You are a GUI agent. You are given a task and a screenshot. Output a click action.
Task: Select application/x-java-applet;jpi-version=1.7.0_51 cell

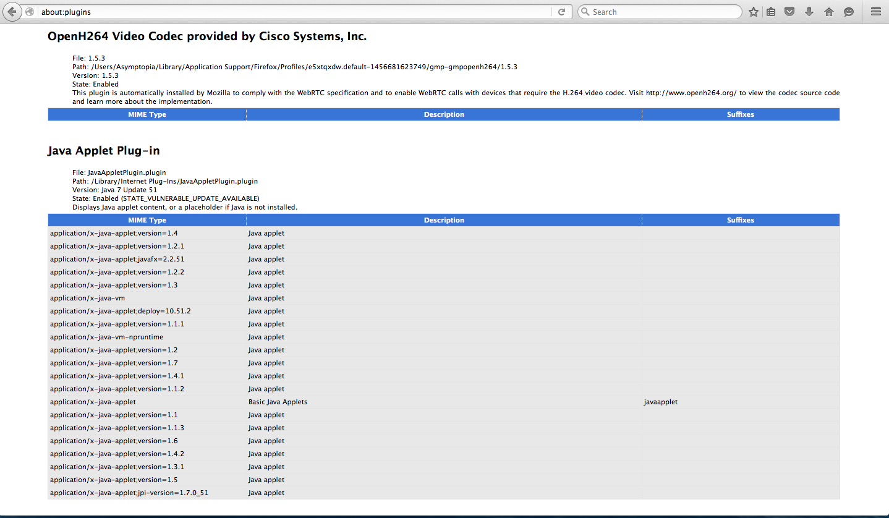click(147, 493)
